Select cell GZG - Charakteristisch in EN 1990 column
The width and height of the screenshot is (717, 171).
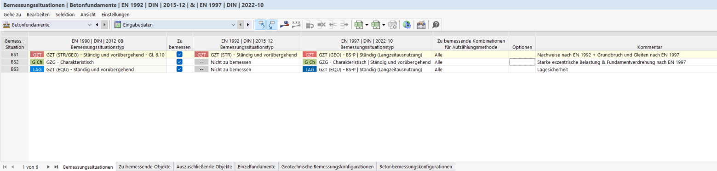(x=97, y=62)
